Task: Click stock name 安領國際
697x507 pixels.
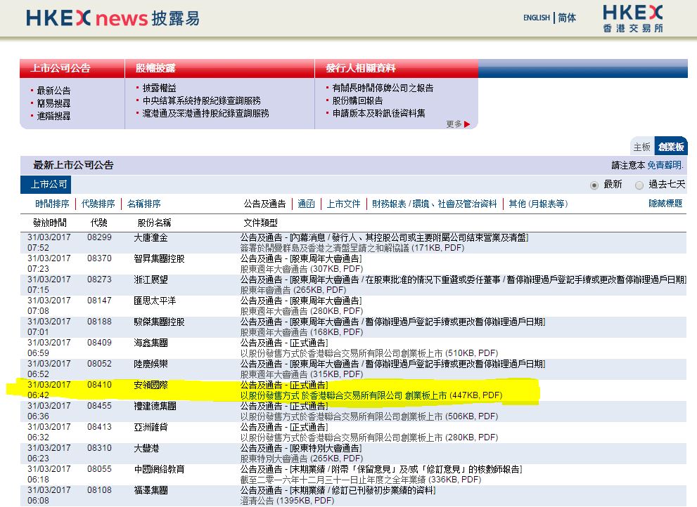Action: pyautogui.click(x=151, y=386)
